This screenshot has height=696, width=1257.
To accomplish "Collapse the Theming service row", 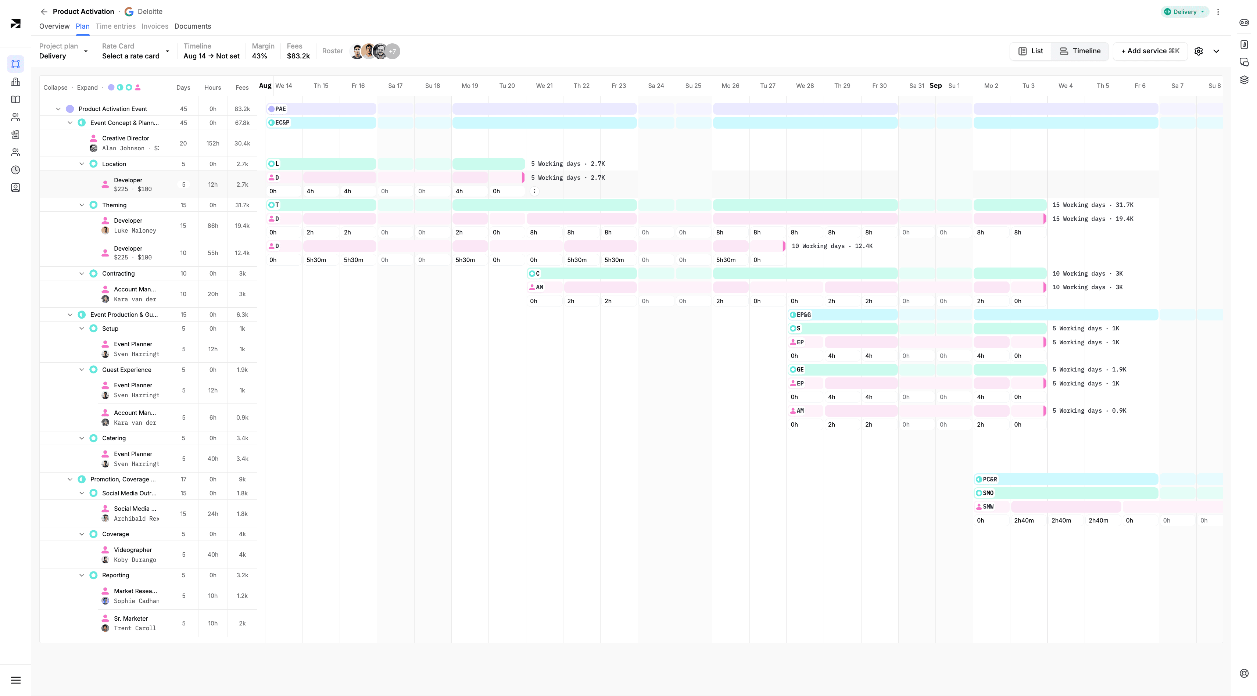I will [x=82, y=205].
